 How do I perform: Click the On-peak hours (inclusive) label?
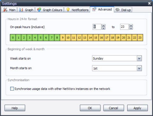(27, 27)
